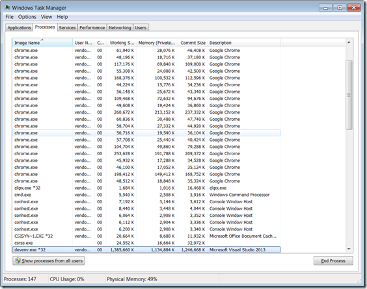Select chrome.exe row with 253,628 K working set

tap(146, 153)
